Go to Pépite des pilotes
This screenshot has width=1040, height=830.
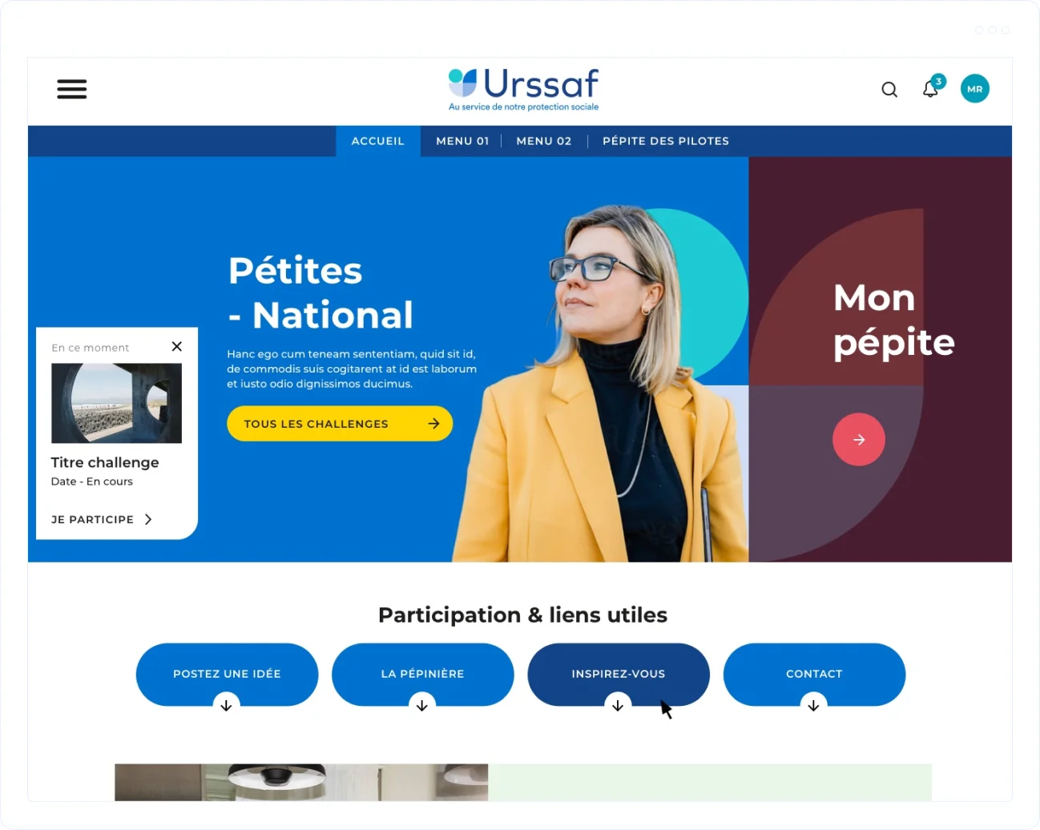coord(666,141)
